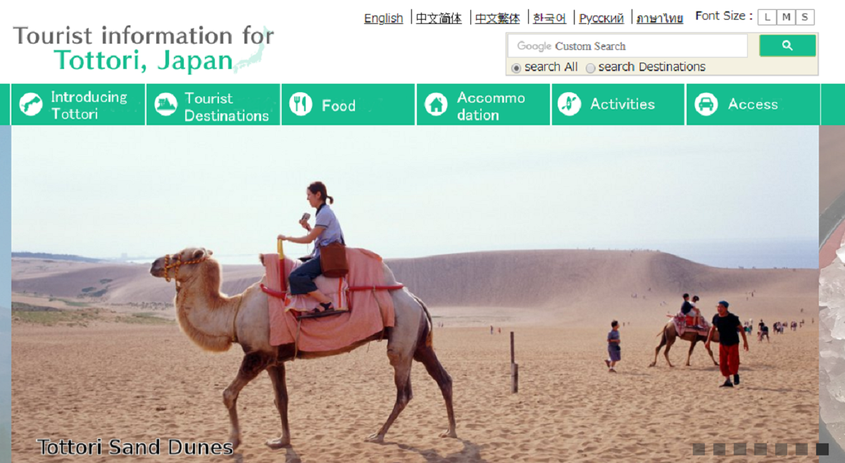Switch language to 한국어
Viewport: 845px width, 463px height.
tap(550, 18)
